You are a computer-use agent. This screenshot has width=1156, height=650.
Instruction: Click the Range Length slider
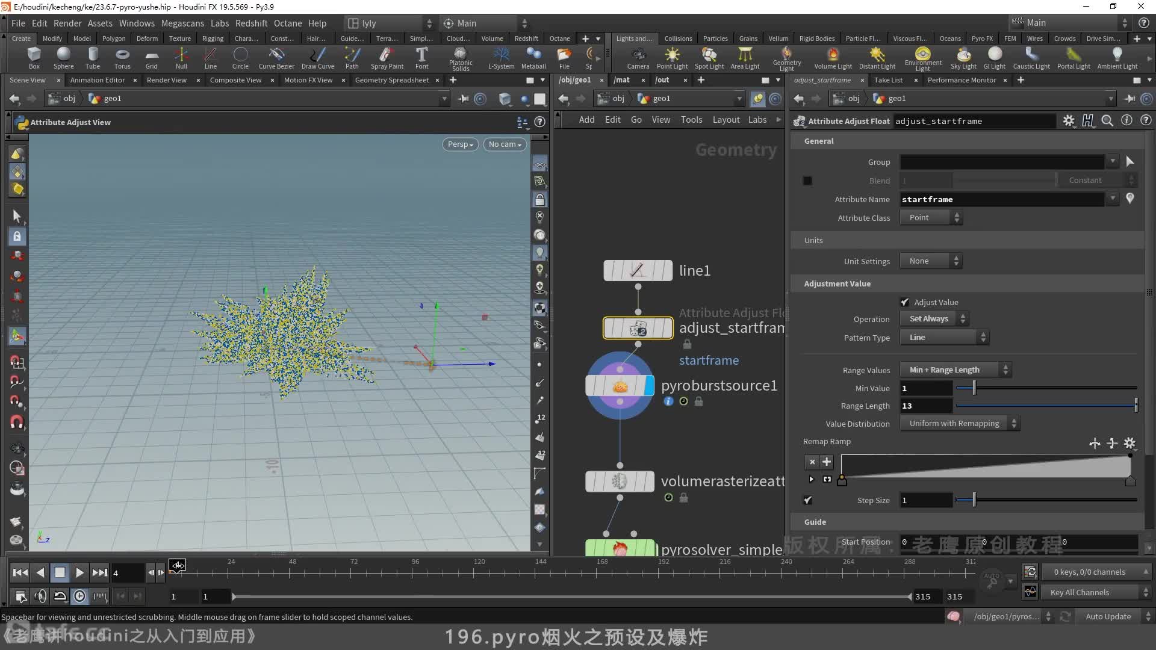coord(1046,406)
